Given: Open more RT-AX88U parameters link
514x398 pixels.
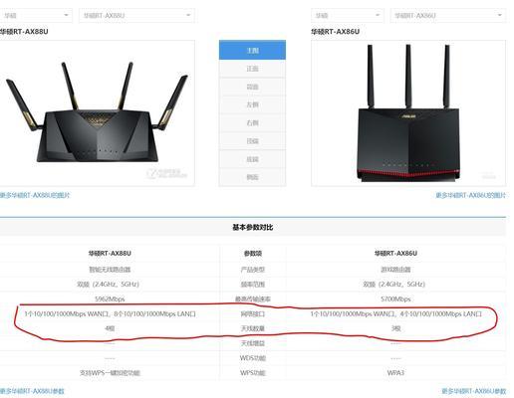Looking at the screenshot, I should point(32,391).
